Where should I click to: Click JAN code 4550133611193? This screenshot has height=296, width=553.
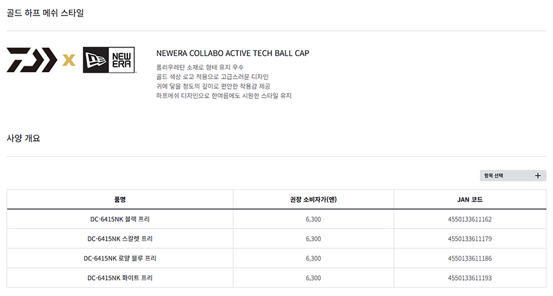click(469, 278)
